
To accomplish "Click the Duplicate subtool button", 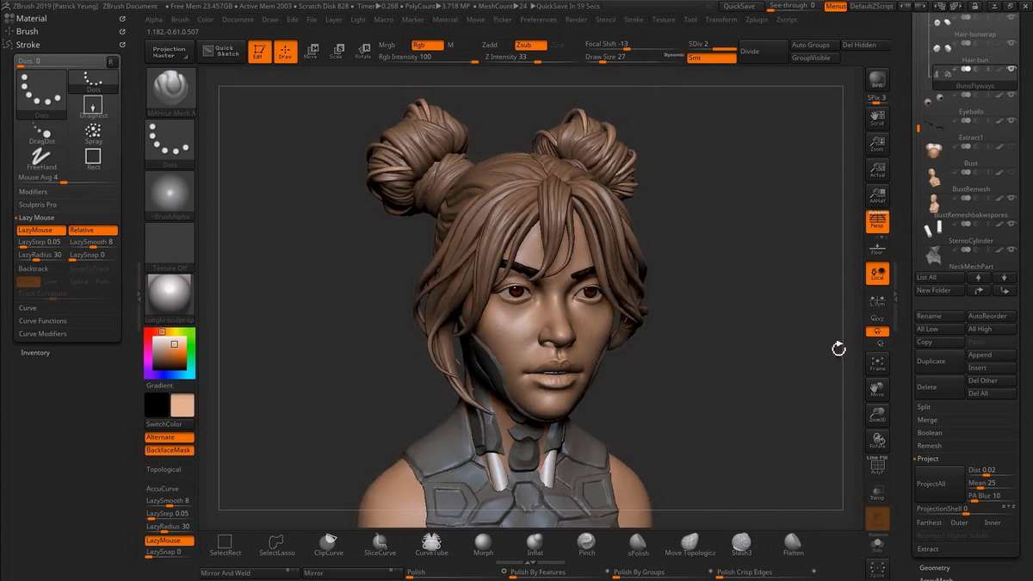I will (x=939, y=362).
